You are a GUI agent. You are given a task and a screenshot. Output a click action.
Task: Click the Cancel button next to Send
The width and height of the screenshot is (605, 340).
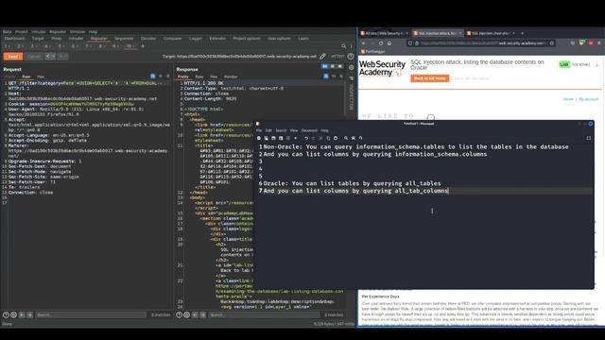click(34, 57)
